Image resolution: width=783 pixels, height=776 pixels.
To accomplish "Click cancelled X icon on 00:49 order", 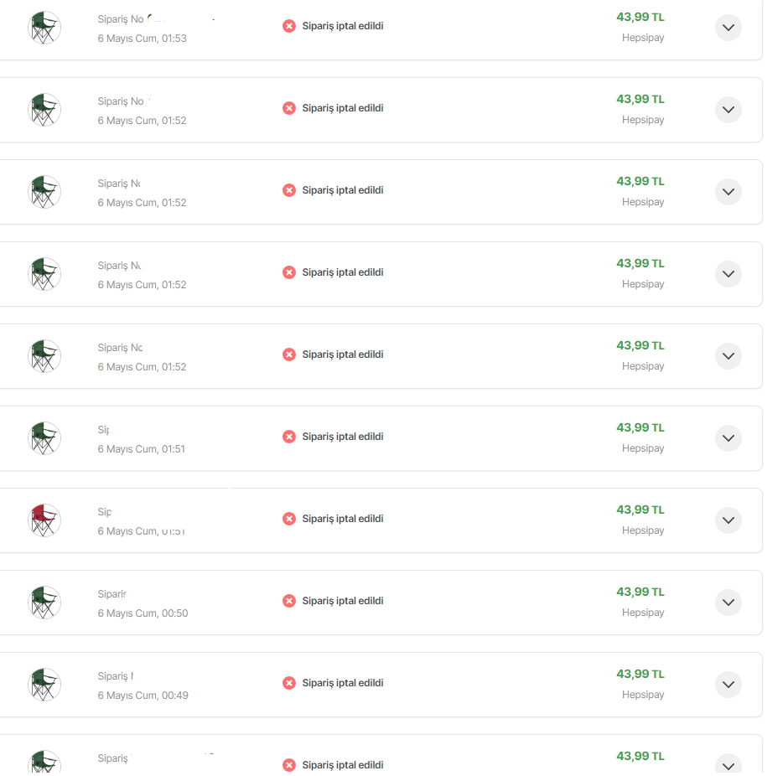I will pos(289,683).
